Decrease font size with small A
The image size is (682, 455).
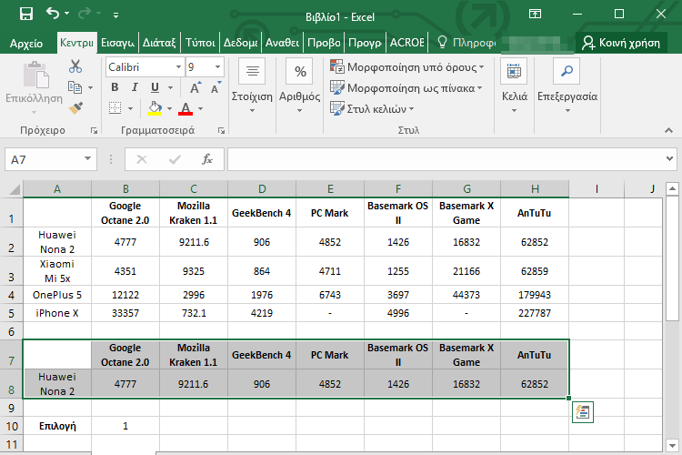[x=216, y=87]
